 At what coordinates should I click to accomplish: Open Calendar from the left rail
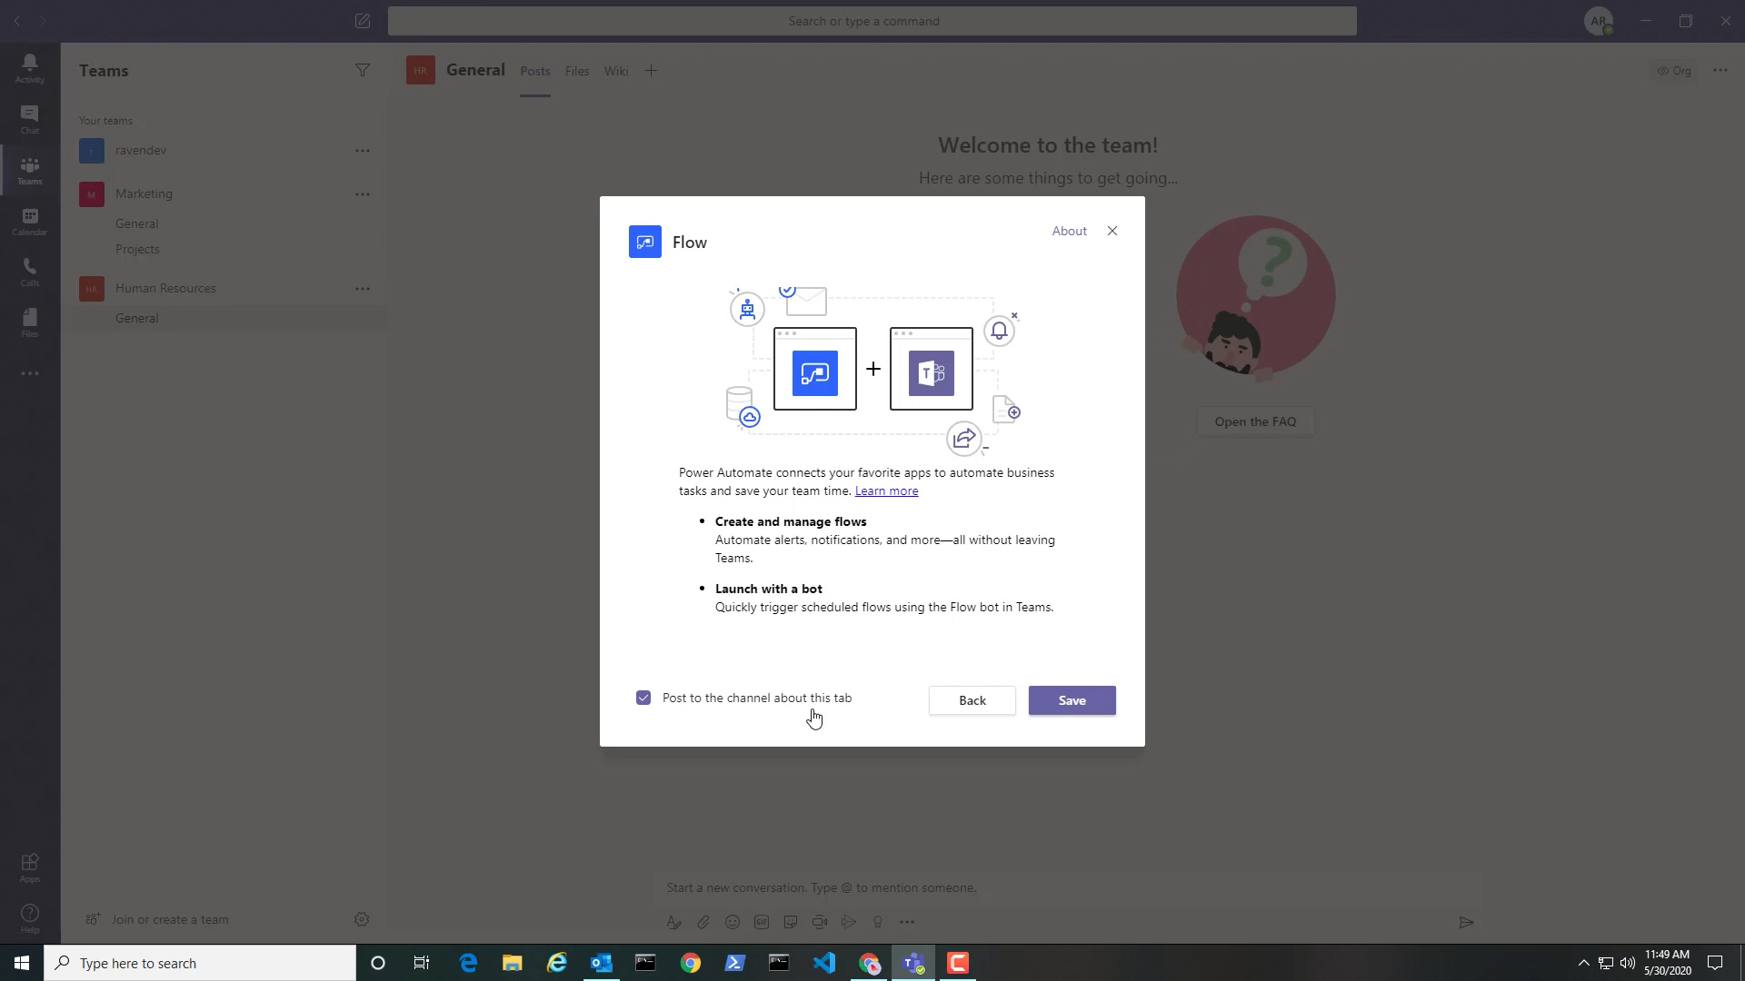30,221
